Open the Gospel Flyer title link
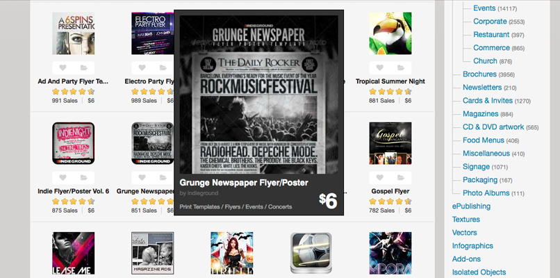The image size is (560, 278). [390, 191]
